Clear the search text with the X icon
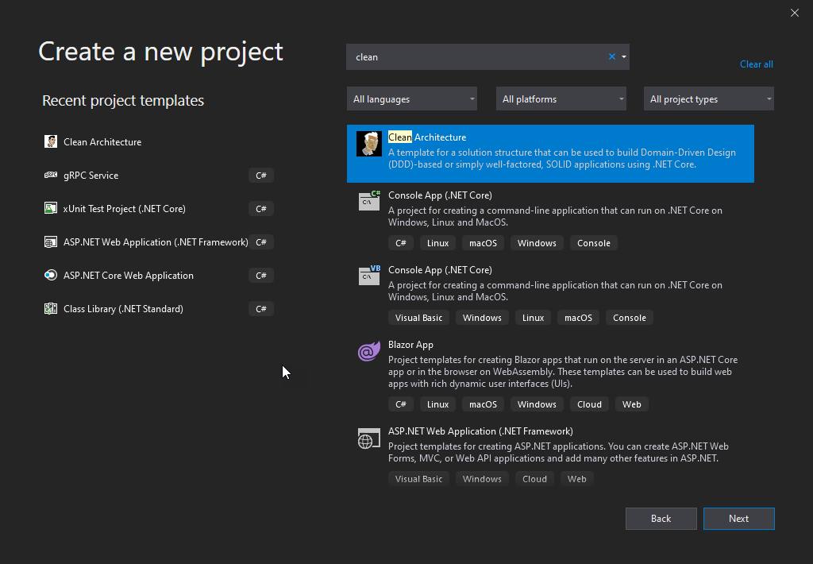This screenshot has height=564, width=813. 612,56
